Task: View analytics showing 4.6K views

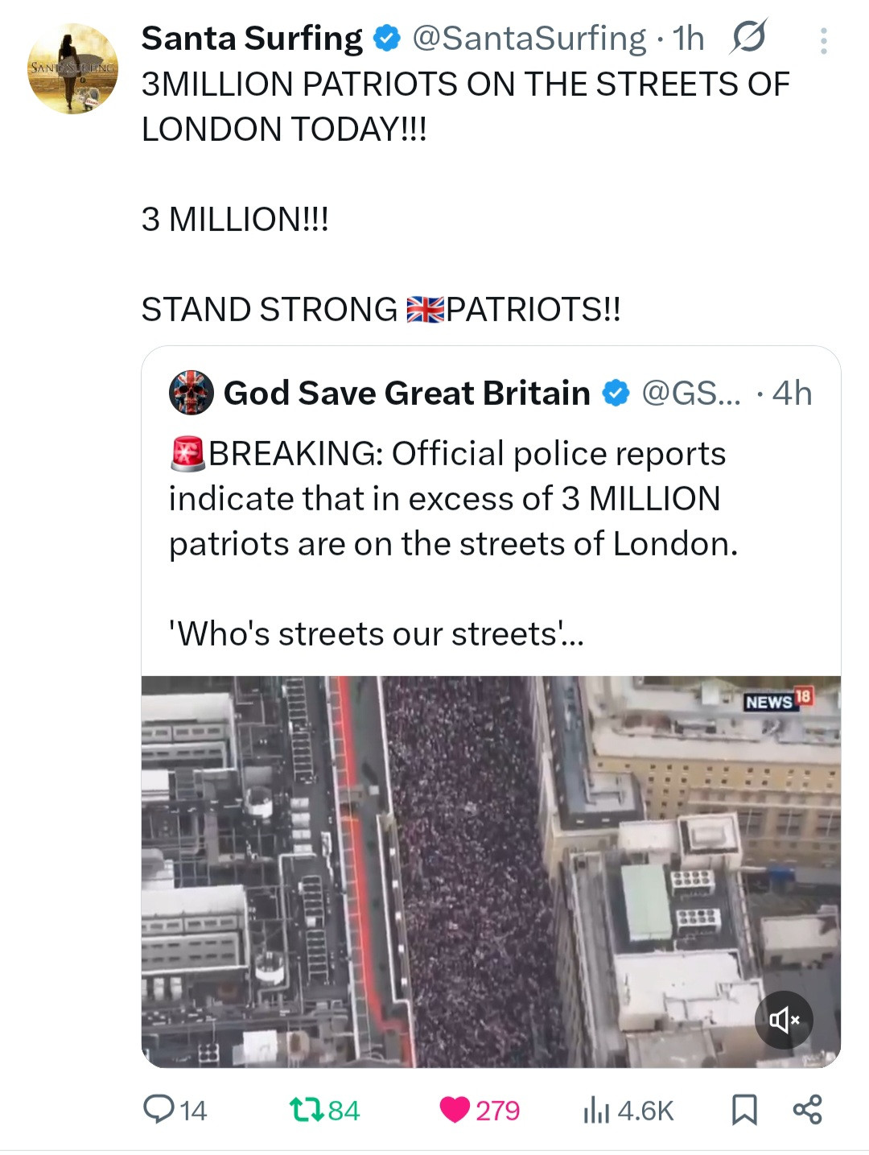Action: pos(628,1110)
